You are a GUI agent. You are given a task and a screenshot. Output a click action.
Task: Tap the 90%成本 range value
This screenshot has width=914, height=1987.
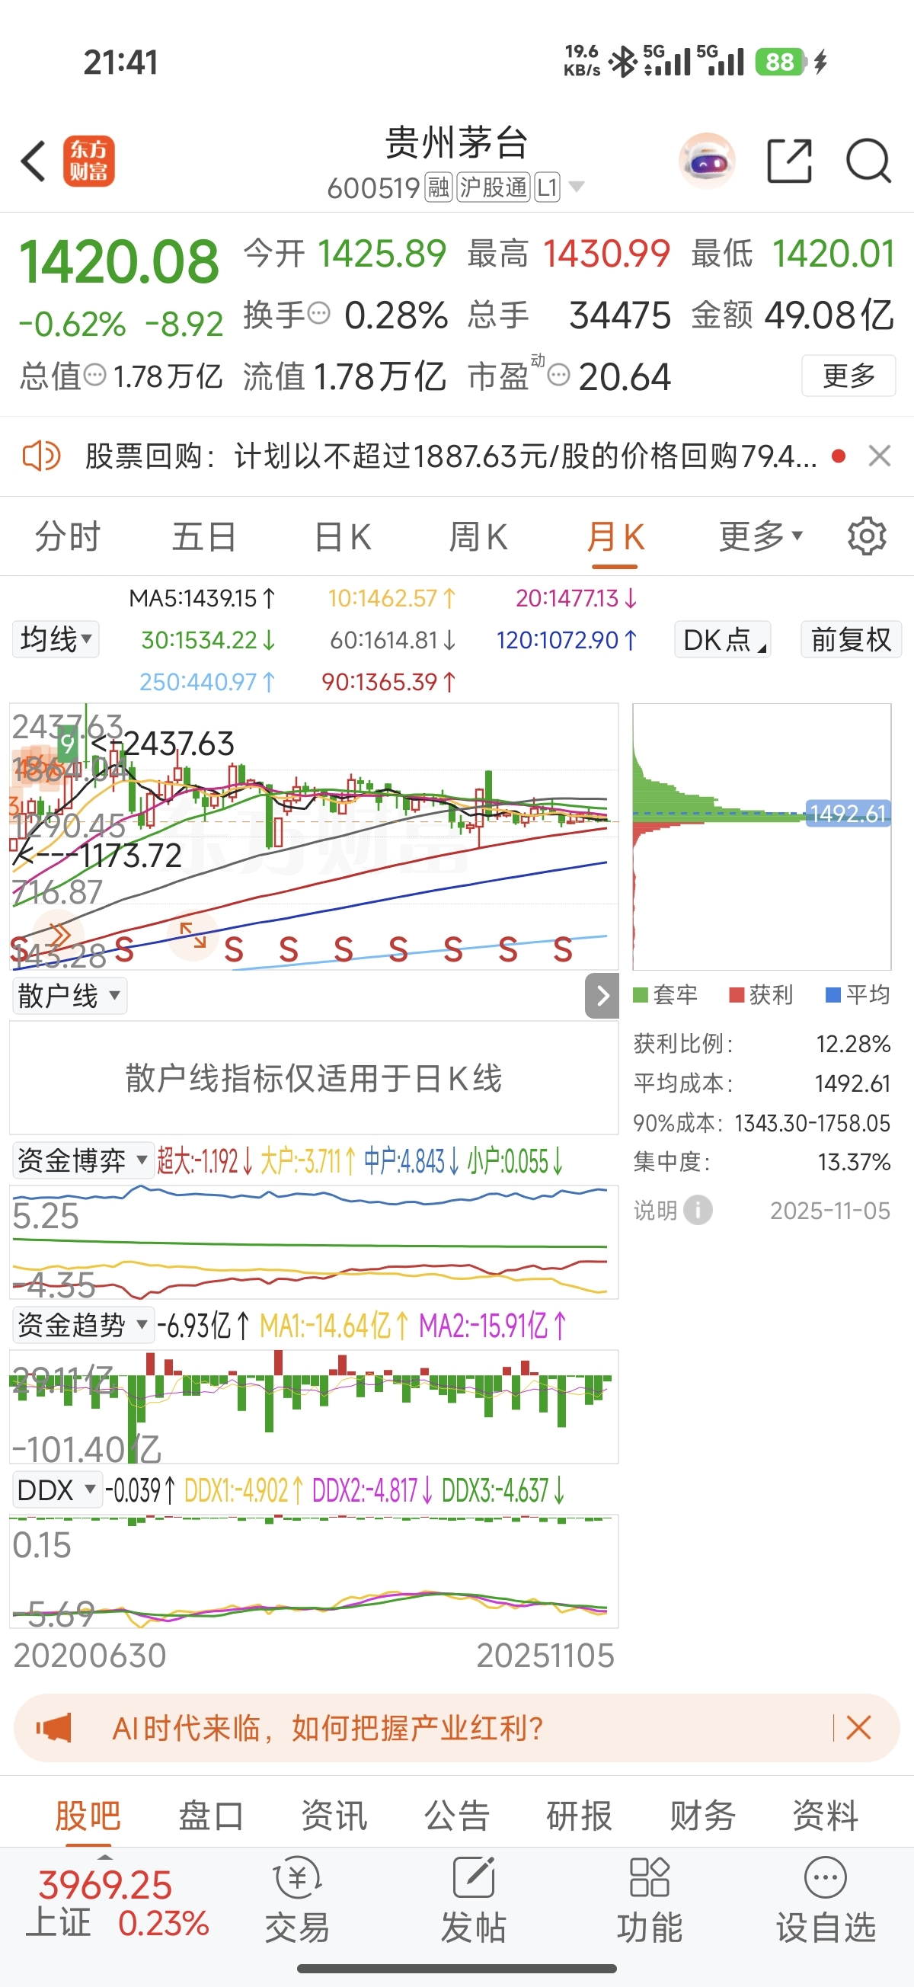tap(812, 1123)
